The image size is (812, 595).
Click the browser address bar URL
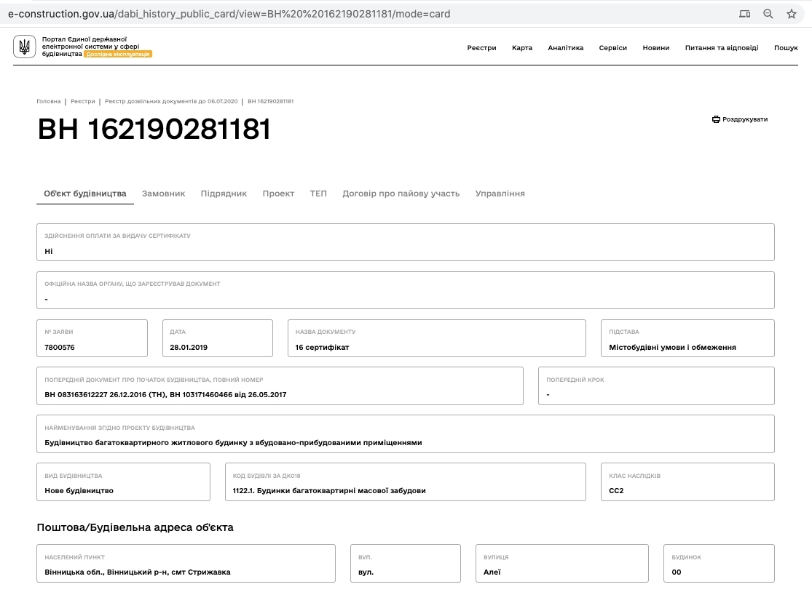click(229, 14)
